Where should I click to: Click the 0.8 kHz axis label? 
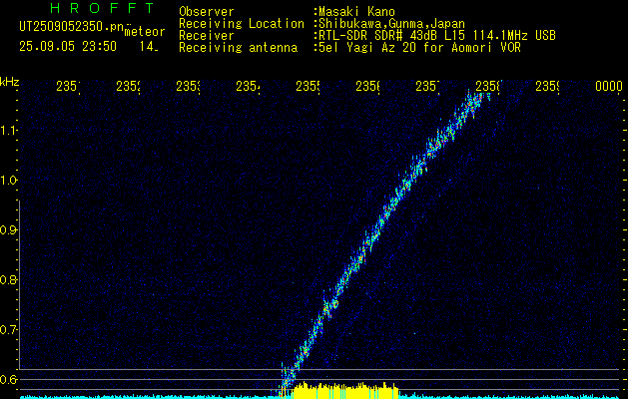[x=8, y=279]
